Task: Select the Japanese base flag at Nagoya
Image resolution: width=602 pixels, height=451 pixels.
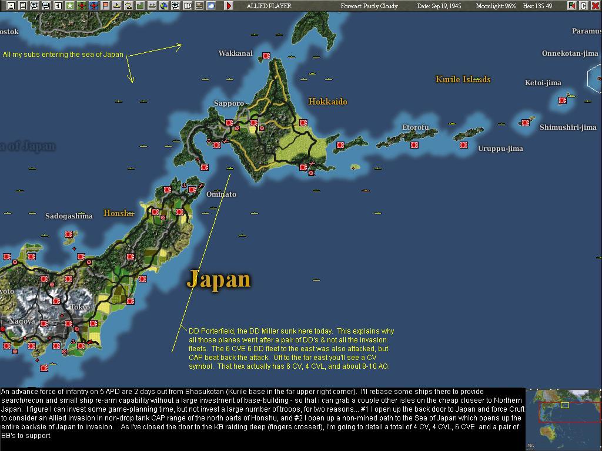Action: 44,324
